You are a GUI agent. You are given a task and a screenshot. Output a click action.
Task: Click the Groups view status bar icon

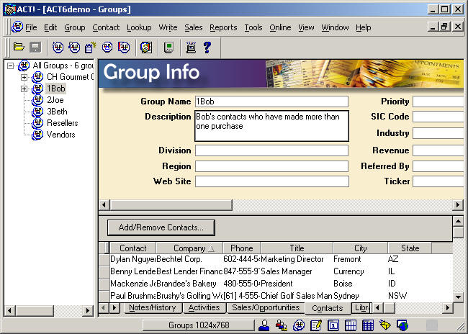coord(299,325)
